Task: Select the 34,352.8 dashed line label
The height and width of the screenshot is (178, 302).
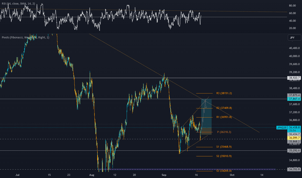Action: tap(294, 169)
